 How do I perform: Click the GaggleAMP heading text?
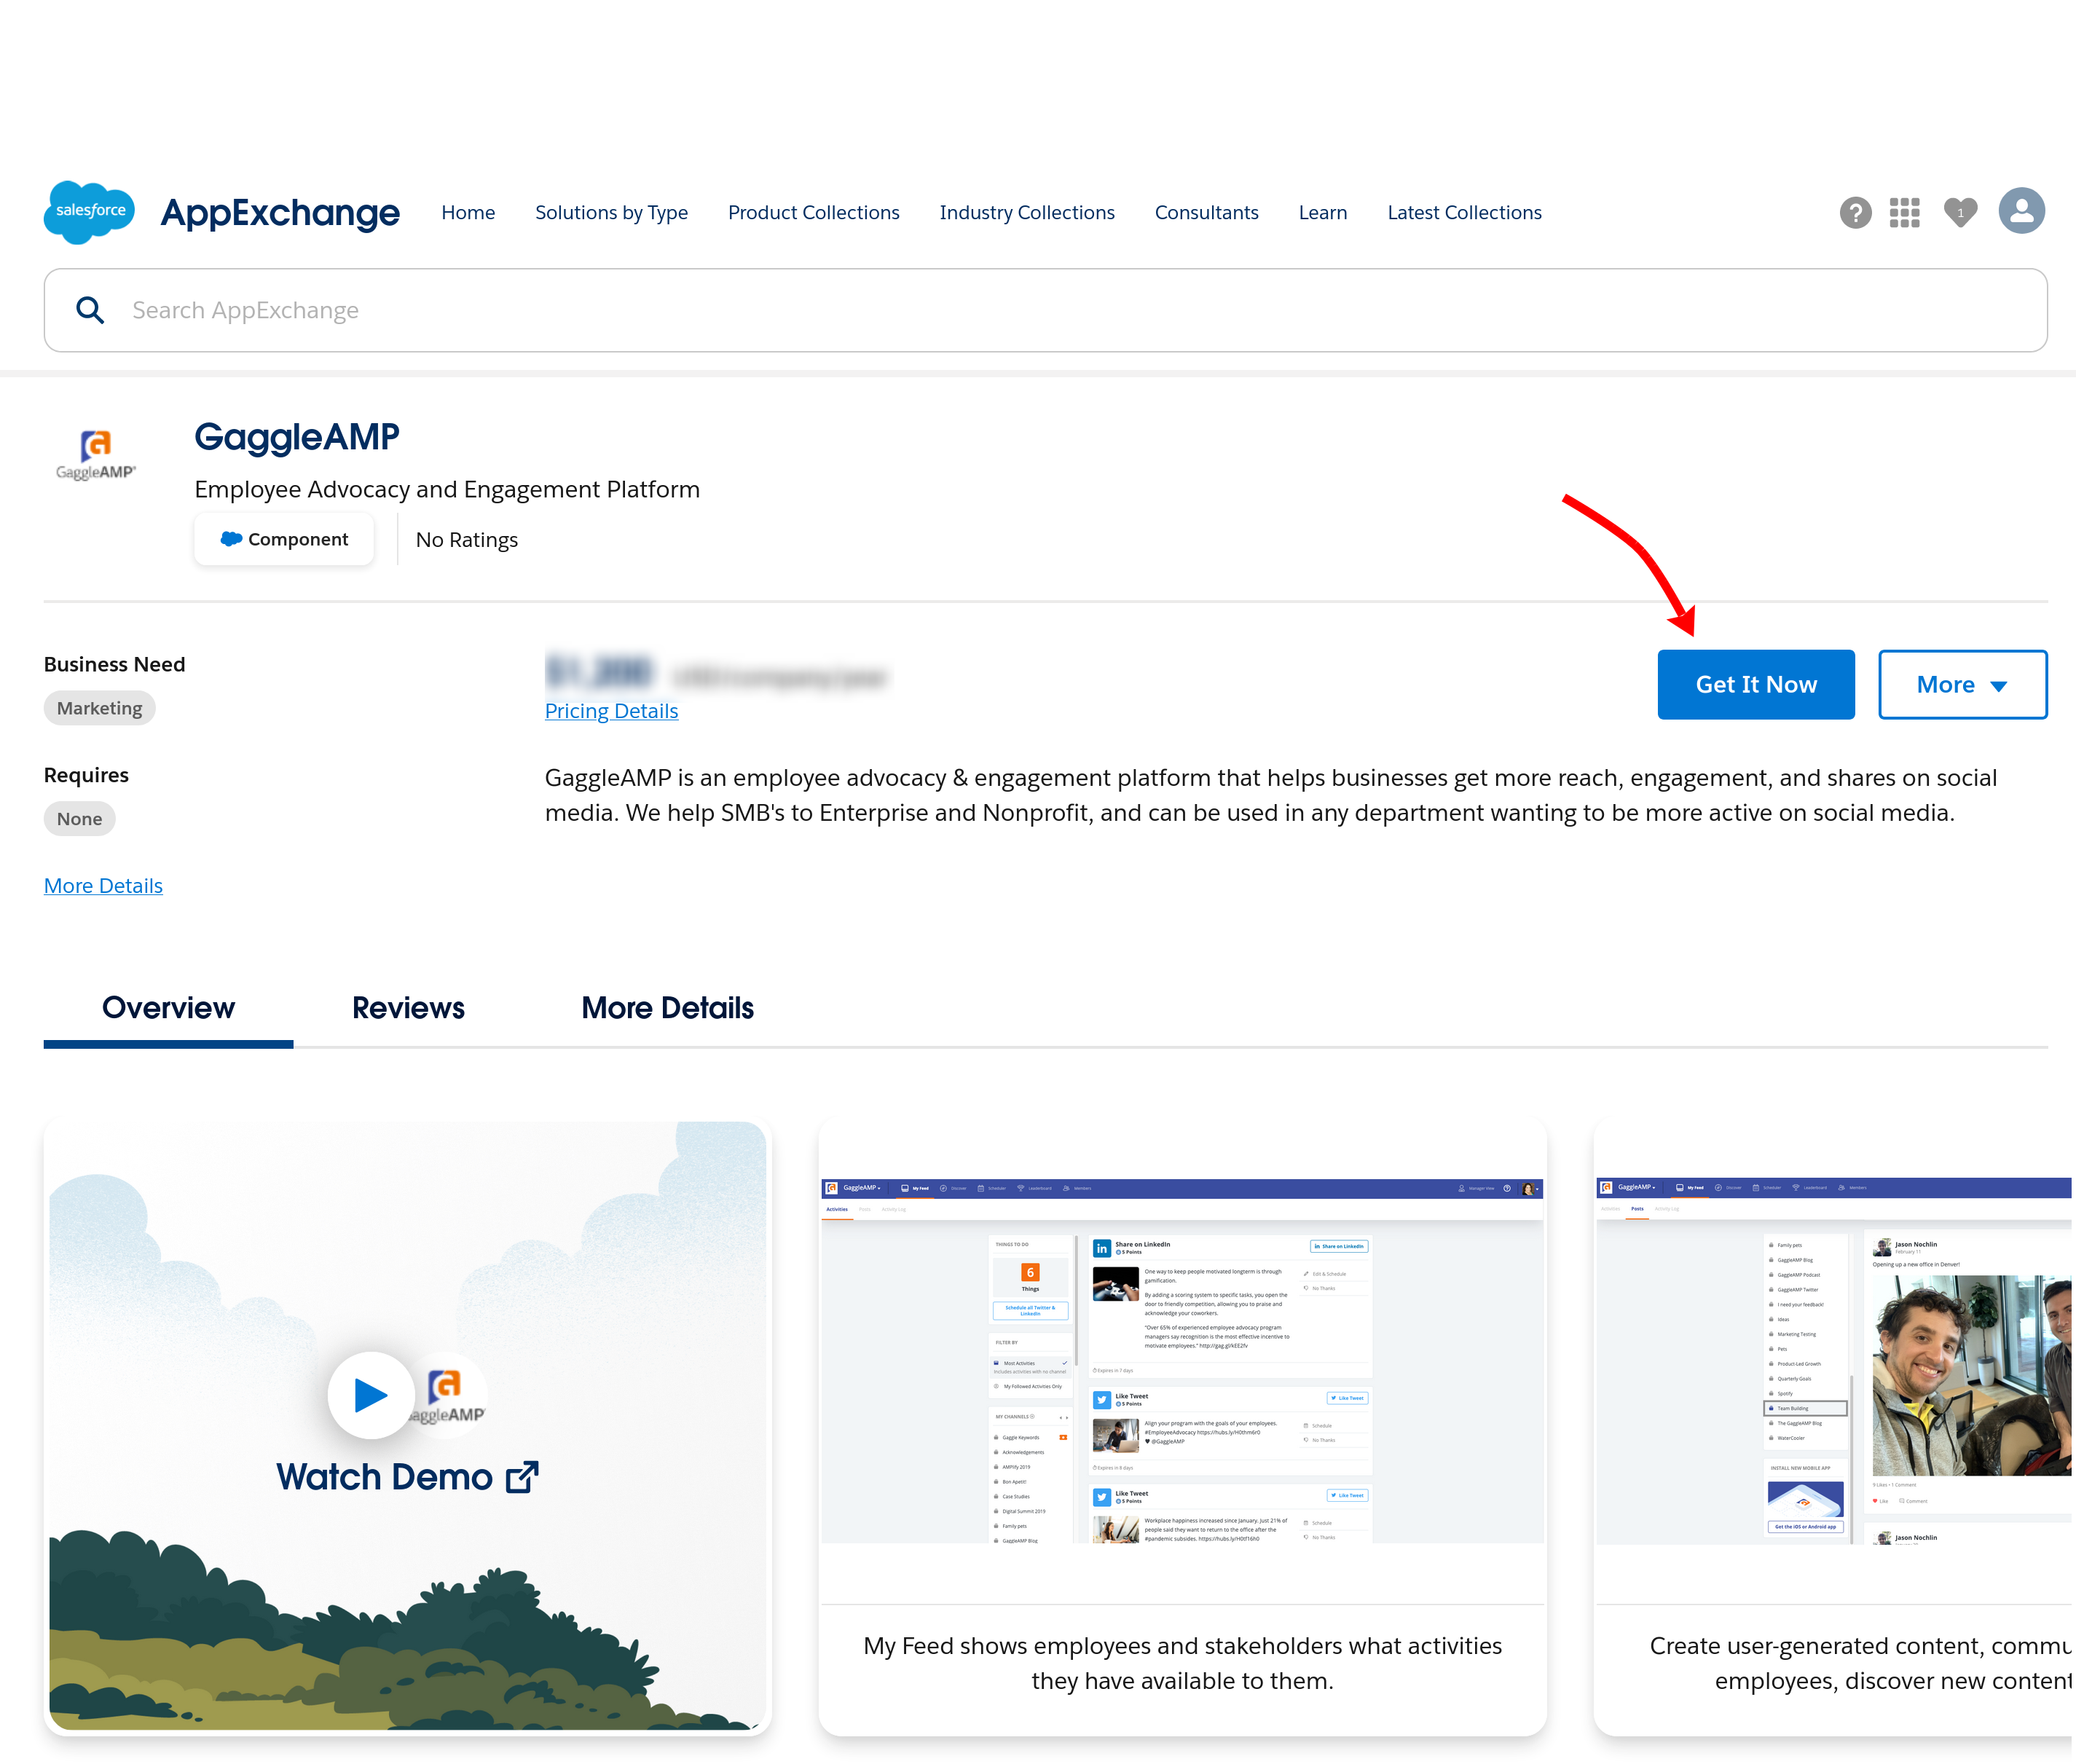[297, 437]
